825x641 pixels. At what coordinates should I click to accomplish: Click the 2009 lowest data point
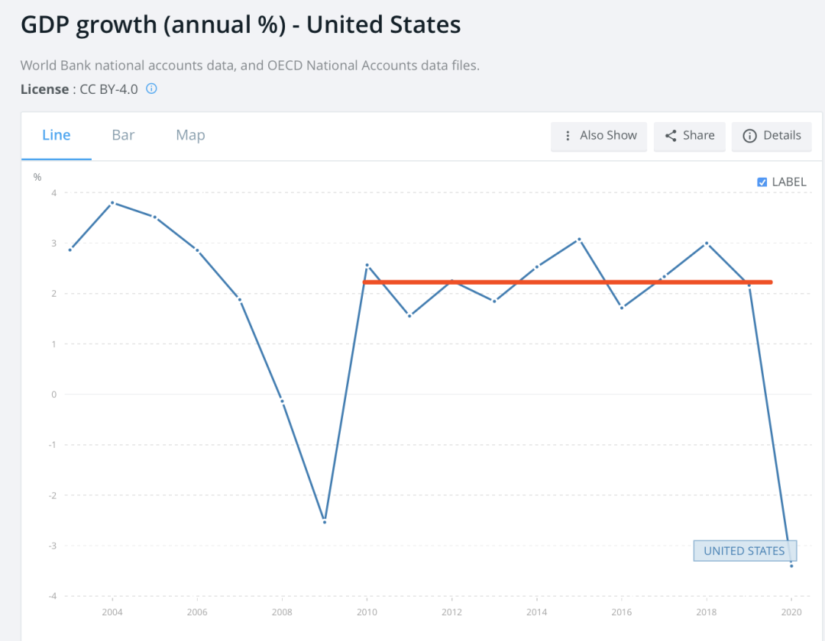coord(325,522)
